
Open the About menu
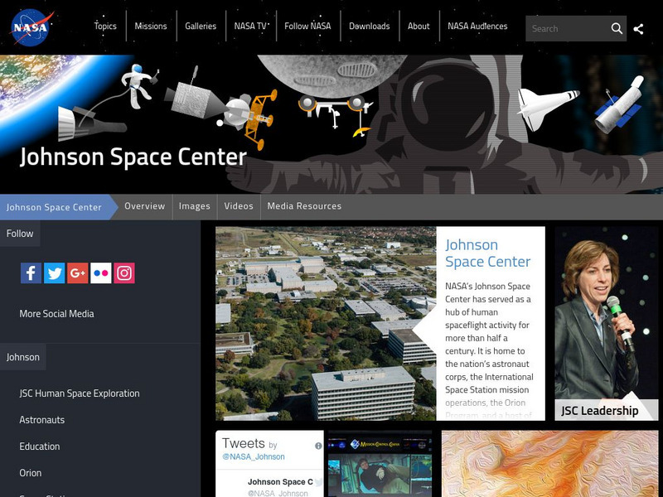(x=419, y=27)
